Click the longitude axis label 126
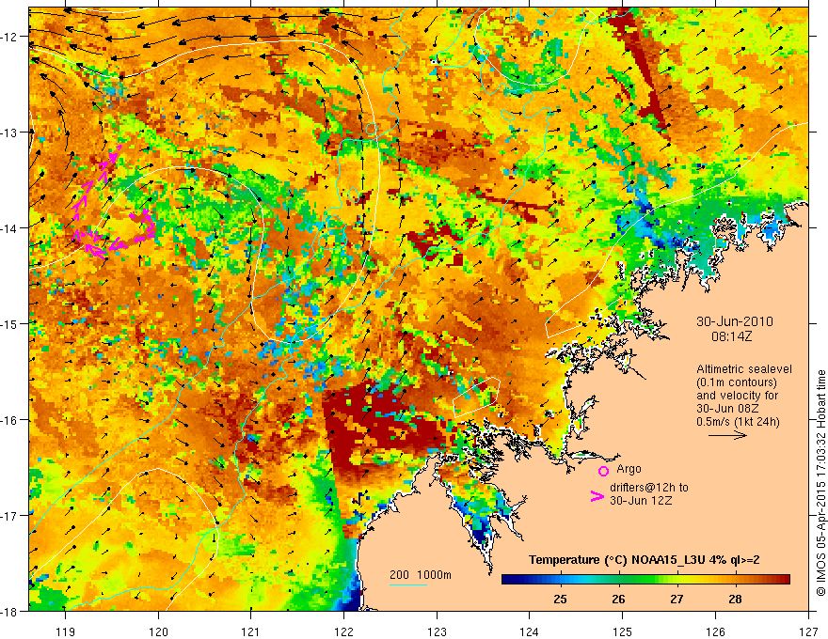Screen dimensions: 828x639 tap(715, 631)
